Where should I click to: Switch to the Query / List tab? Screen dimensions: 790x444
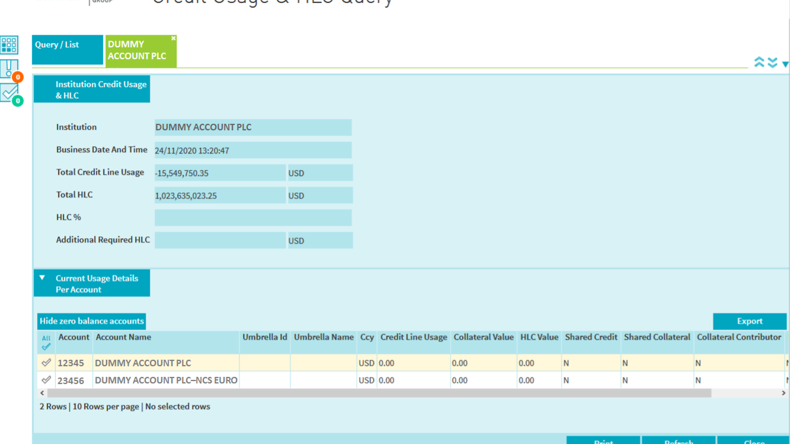[x=67, y=49]
